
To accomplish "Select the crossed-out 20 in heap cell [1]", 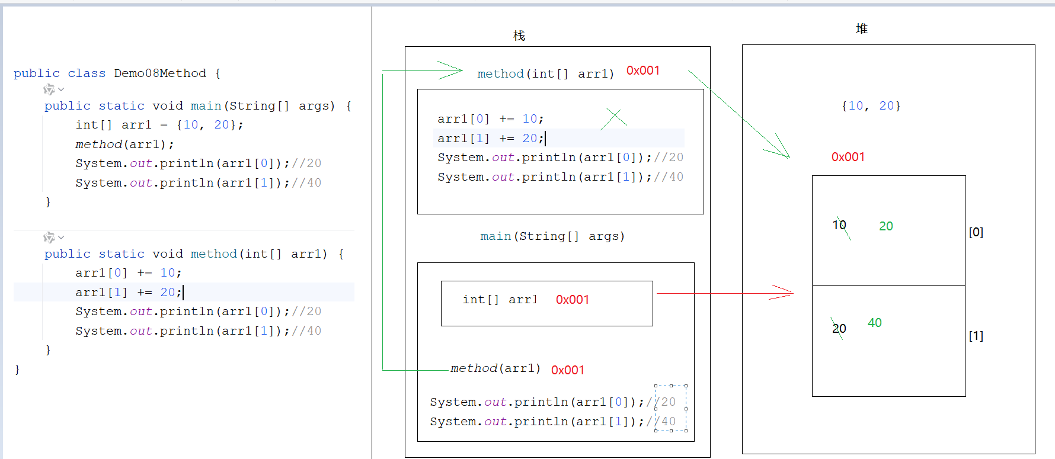I will [x=839, y=329].
